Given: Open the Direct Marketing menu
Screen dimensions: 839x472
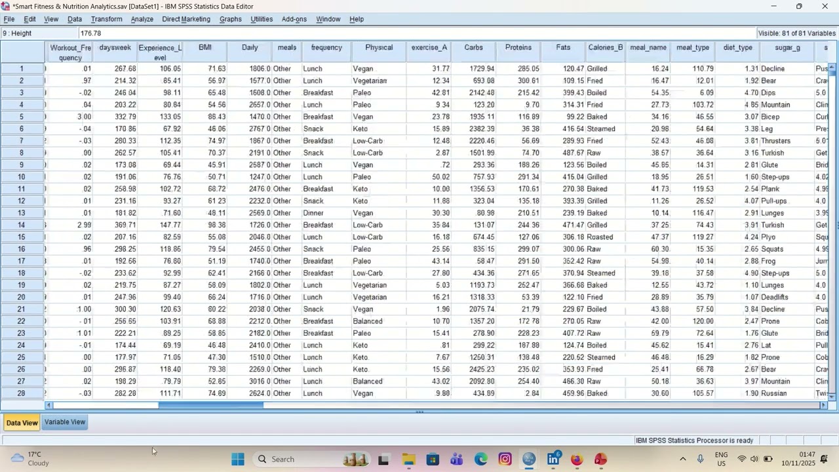Looking at the screenshot, I should [x=186, y=20].
